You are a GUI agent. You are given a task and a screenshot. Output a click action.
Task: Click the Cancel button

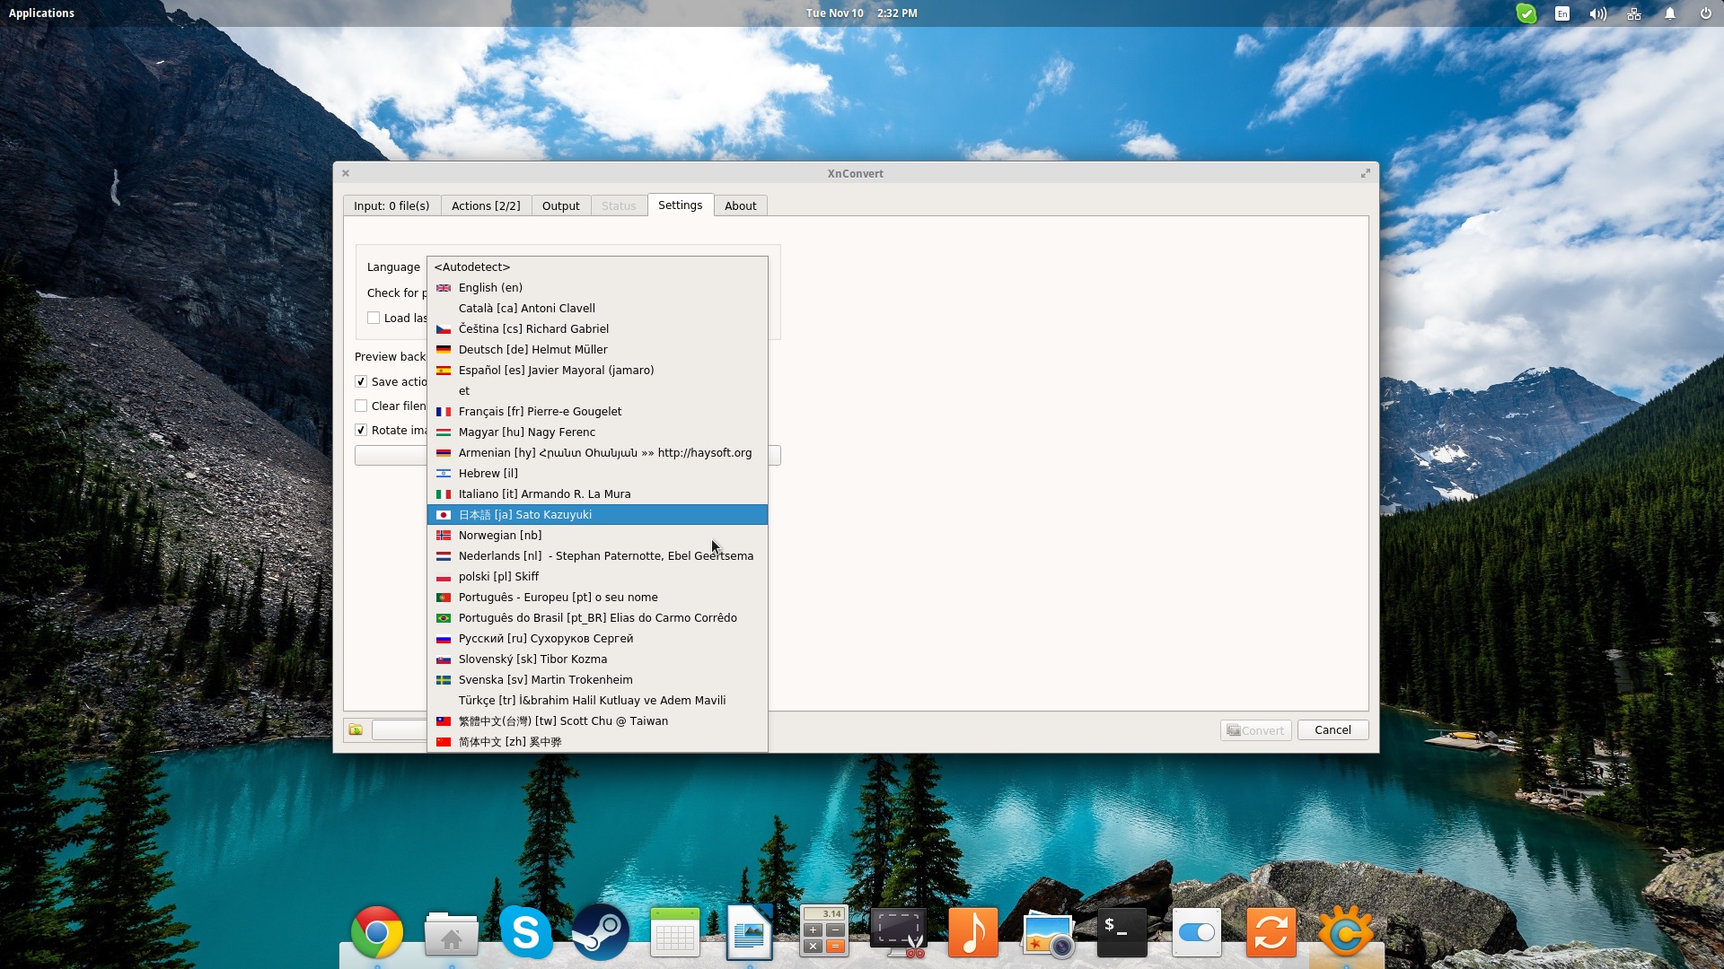click(1333, 730)
